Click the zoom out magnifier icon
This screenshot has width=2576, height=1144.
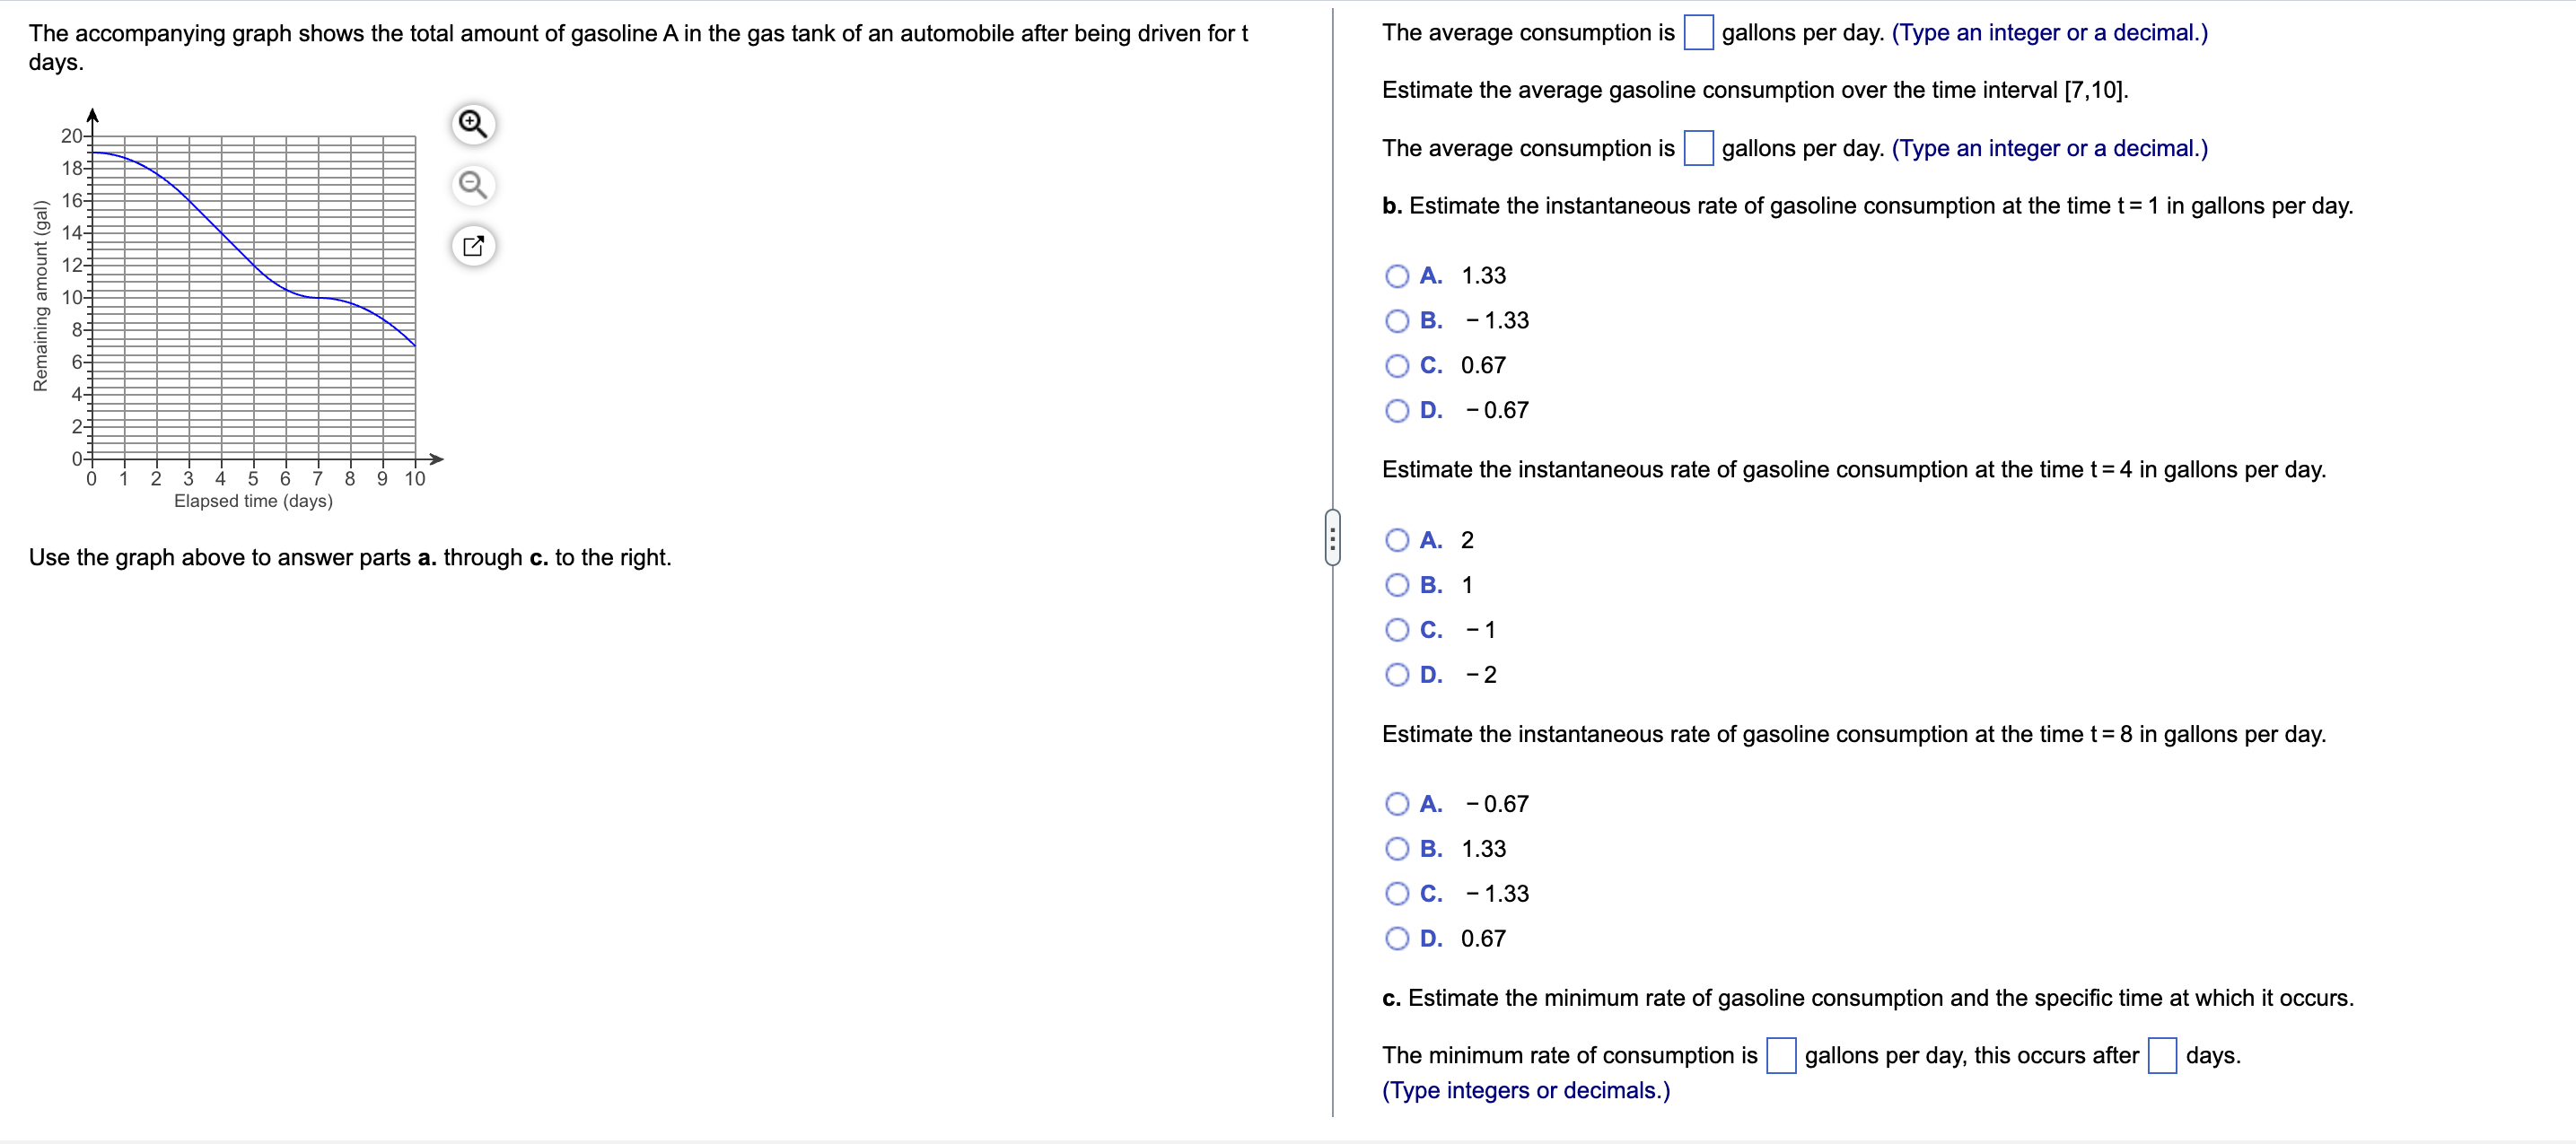[x=473, y=185]
